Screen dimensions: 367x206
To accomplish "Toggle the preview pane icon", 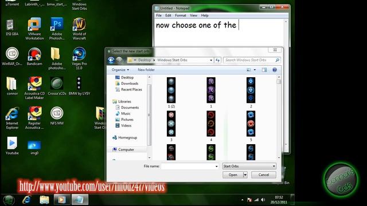I will 264,70.
